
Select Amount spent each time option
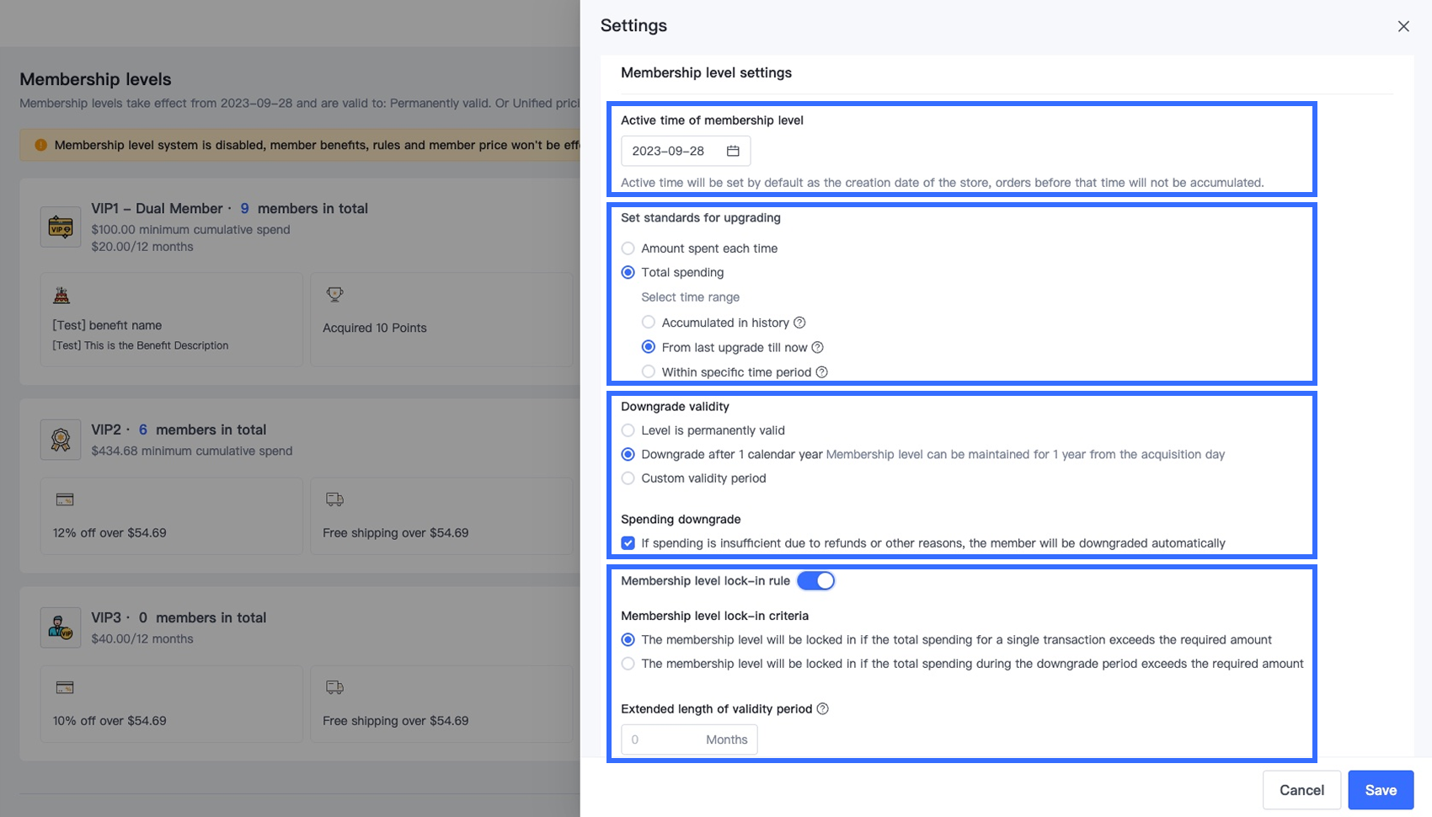tap(628, 248)
